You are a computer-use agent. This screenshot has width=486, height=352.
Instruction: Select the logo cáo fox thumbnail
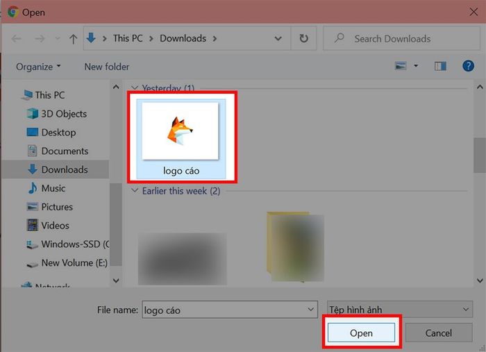[x=180, y=131]
